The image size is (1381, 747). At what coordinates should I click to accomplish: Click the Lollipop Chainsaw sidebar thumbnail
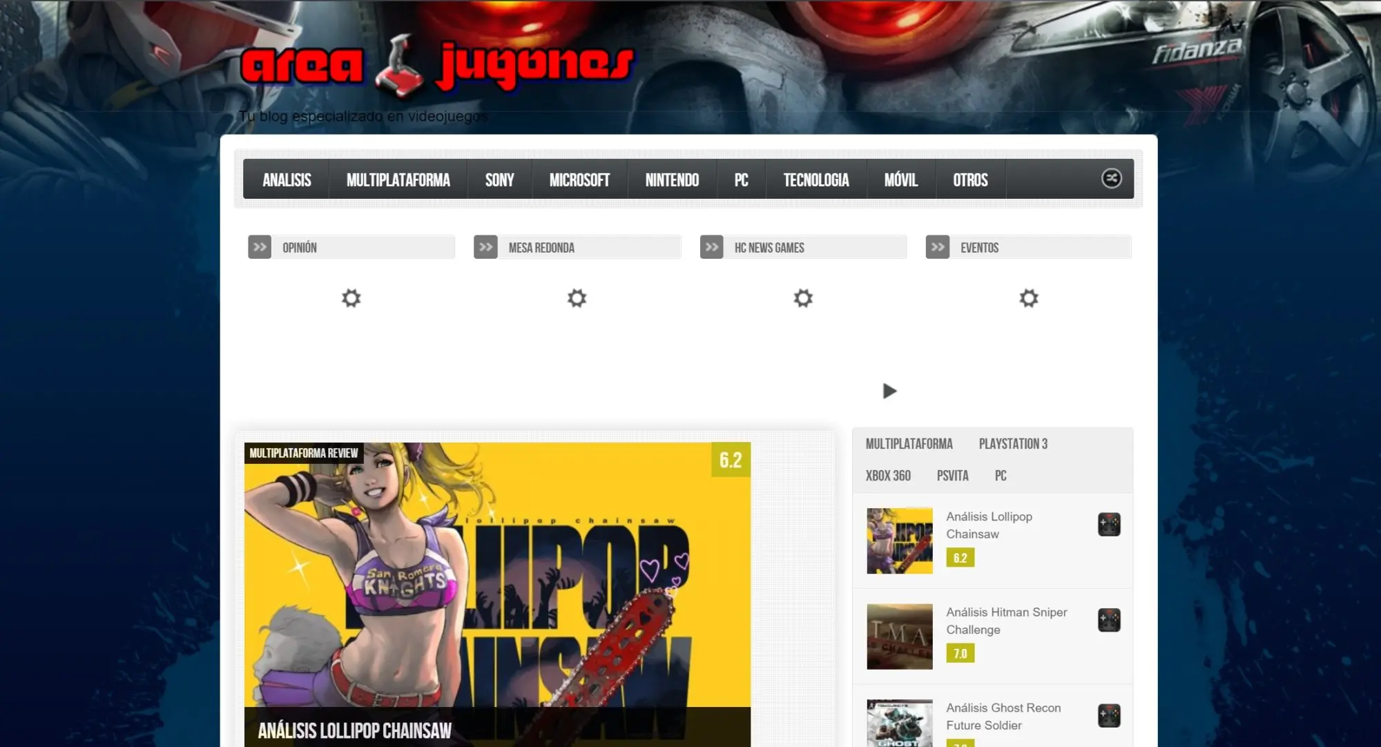coord(899,541)
